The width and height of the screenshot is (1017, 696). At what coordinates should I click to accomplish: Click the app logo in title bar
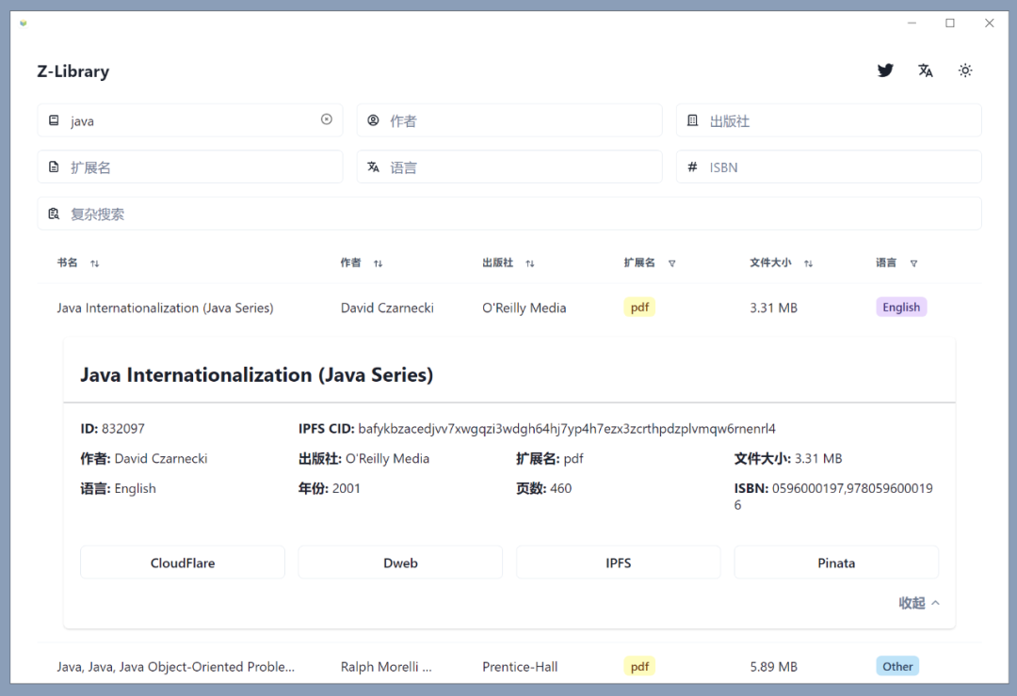(24, 24)
